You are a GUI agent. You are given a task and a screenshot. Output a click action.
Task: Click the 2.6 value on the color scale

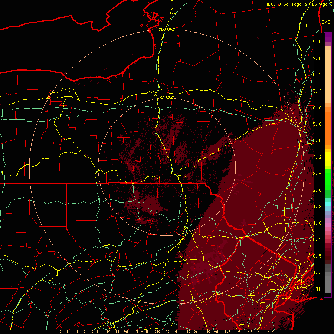tap(317, 190)
